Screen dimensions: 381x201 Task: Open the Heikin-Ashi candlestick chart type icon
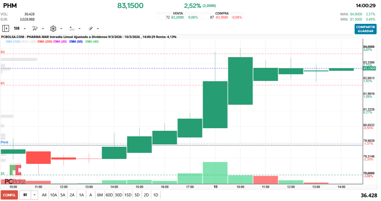point(35,28)
